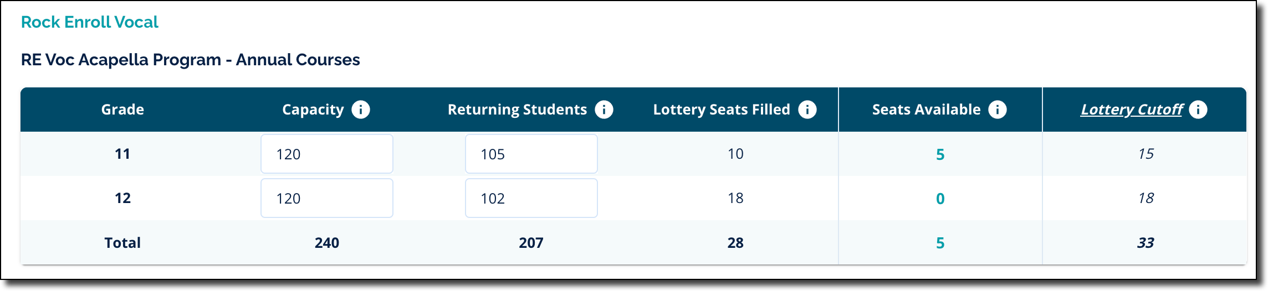Click the Lottery Cutoff header link
The width and height of the screenshot is (1268, 291).
point(1132,110)
